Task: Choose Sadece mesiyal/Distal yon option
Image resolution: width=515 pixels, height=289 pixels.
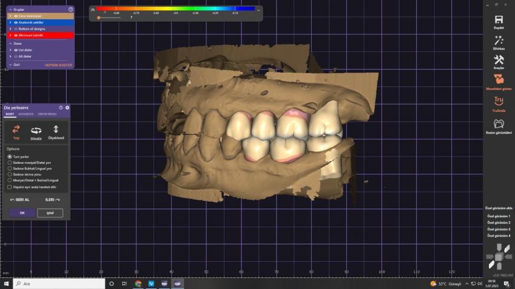Action: pos(10,162)
